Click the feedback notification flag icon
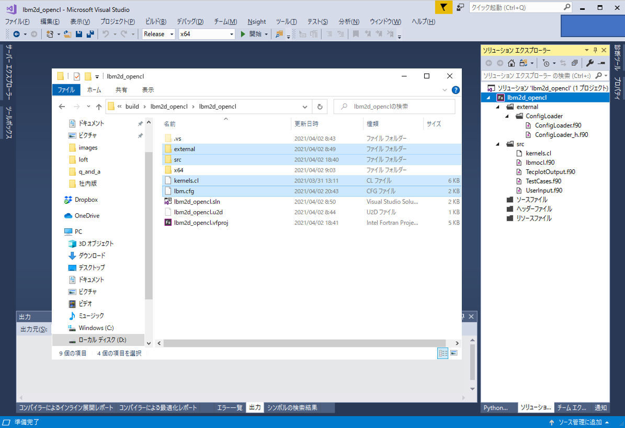The image size is (625, 428). (444, 7)
